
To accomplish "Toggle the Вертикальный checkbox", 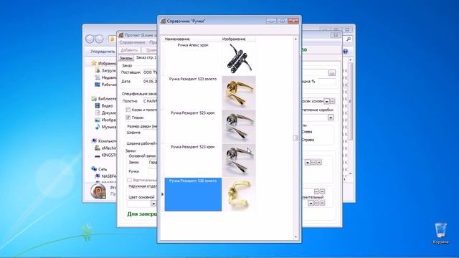I will pos(129,180).
